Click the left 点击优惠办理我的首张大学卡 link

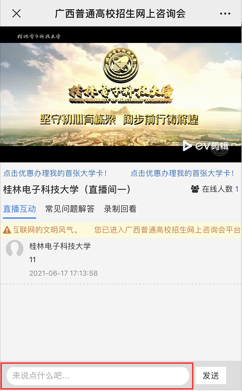coord(55,173)
